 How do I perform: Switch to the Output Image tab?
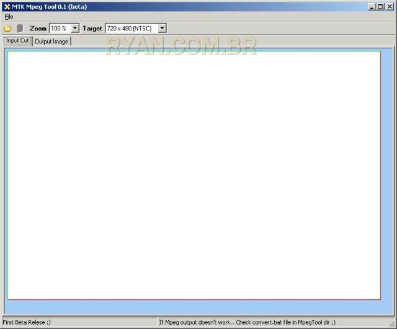click(x=51, y=42)
